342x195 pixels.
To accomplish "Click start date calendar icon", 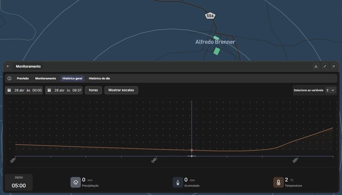I will coord(9,90).
